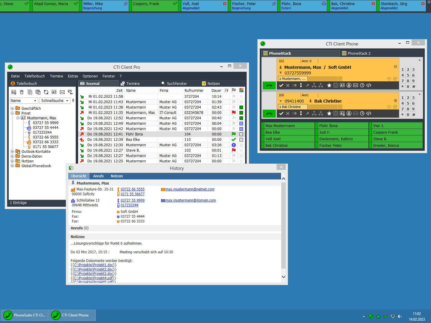Image resolution: width=431 pixels, height=323 pixels.
Task: Open the Extras menu
Action: pos(73,76)
